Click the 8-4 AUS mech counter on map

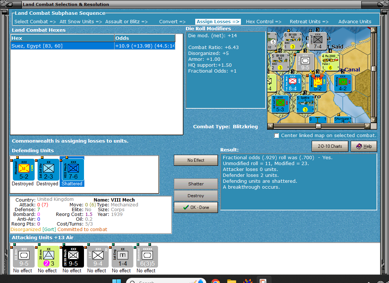click(x=292, y=83)
